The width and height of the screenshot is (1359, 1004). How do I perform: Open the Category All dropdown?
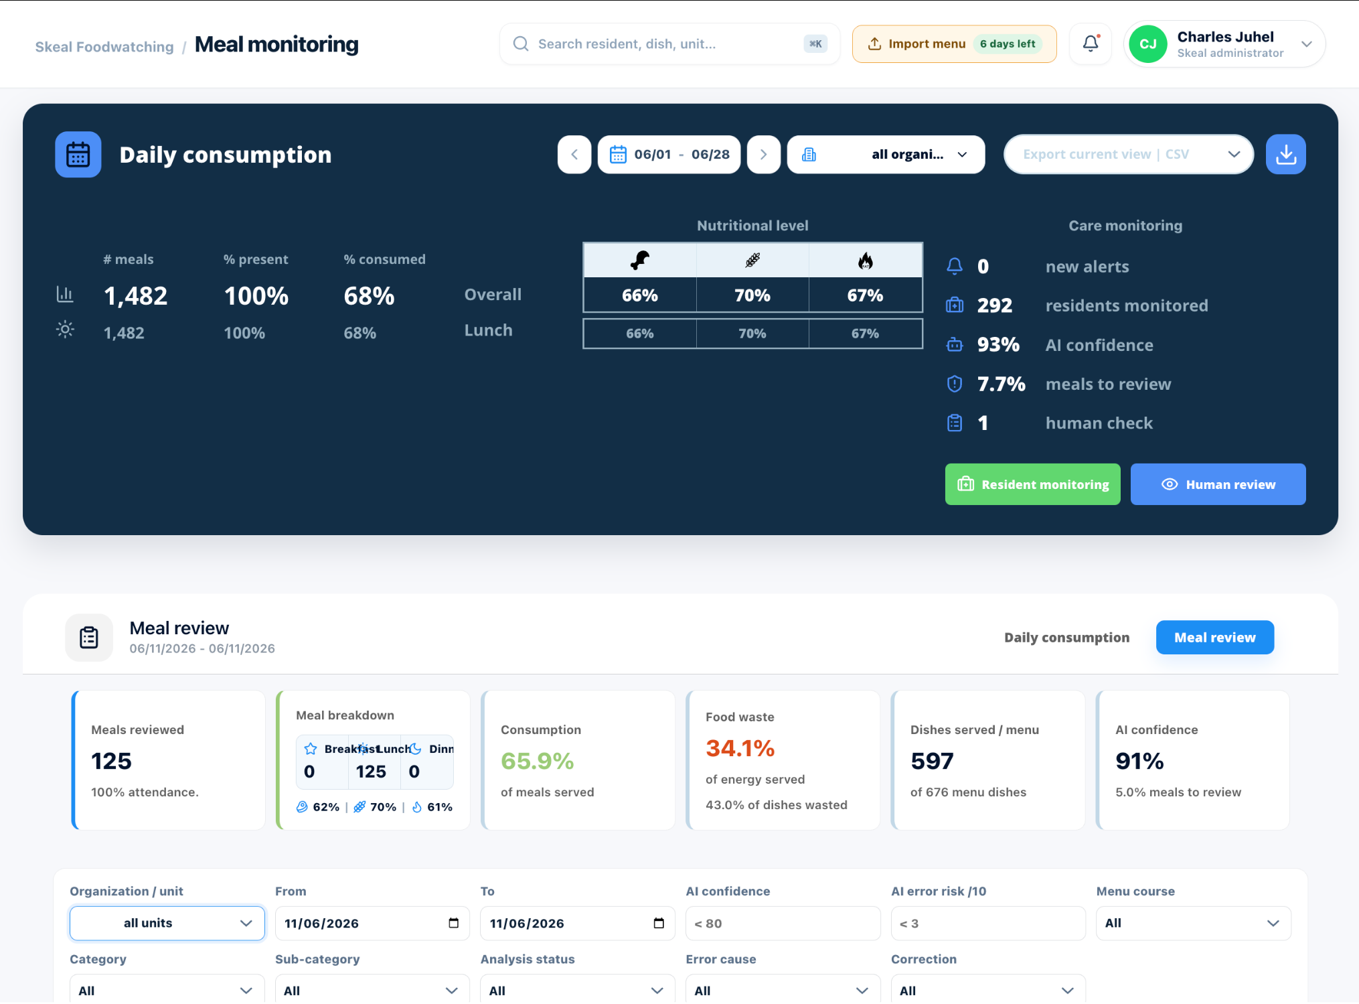(167, 990)
